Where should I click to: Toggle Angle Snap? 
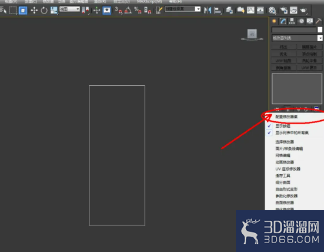(x=128, y=10)
